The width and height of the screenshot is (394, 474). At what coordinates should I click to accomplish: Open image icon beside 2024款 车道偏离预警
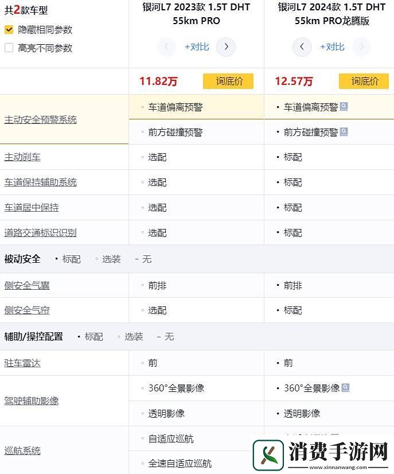(x=344, y=106)
